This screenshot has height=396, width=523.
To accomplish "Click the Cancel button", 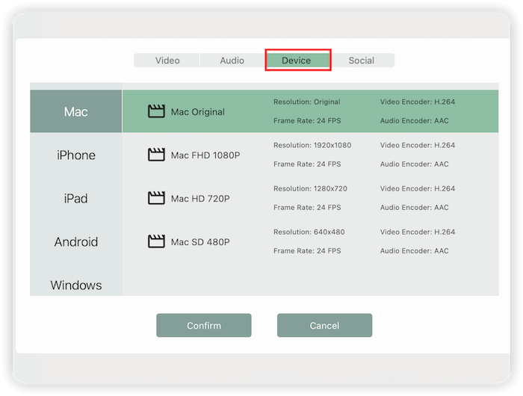I will pos(324,326).
